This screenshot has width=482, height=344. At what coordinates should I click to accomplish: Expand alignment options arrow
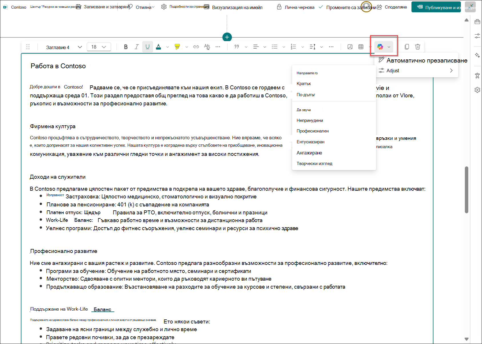click(x=265, y=47)
